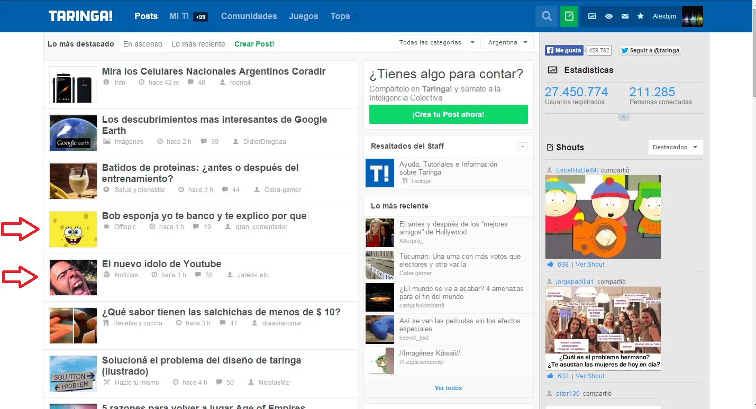Click the Info category icon
The width and height of the screenshot is (756, 409).
106,83
